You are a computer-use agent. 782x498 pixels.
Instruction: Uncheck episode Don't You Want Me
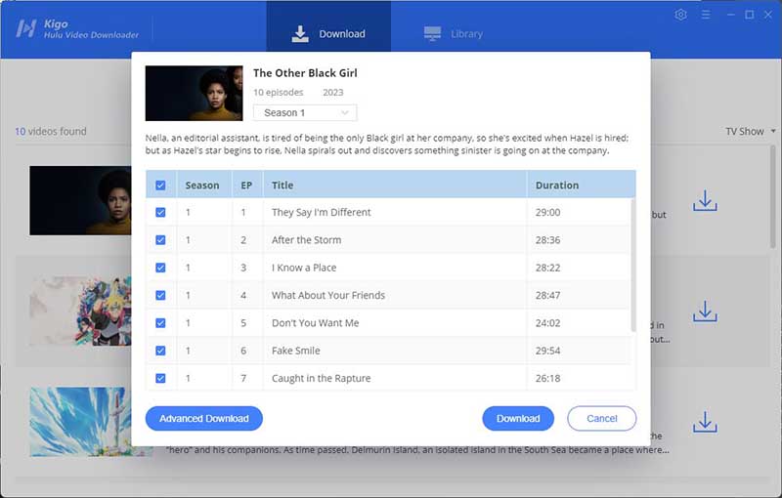point(160,322)
